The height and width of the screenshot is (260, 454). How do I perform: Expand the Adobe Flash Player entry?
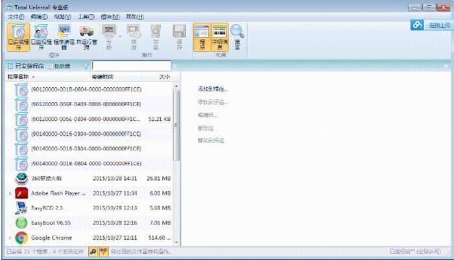(x=10, y=193)
